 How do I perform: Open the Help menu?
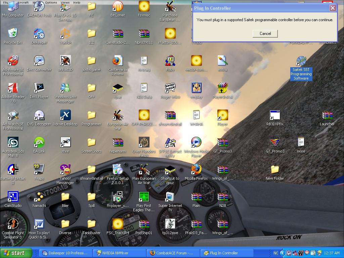tap(77, 2)
